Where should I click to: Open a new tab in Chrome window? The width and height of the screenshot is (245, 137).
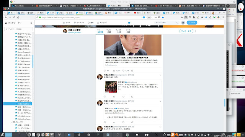point(228,6)
